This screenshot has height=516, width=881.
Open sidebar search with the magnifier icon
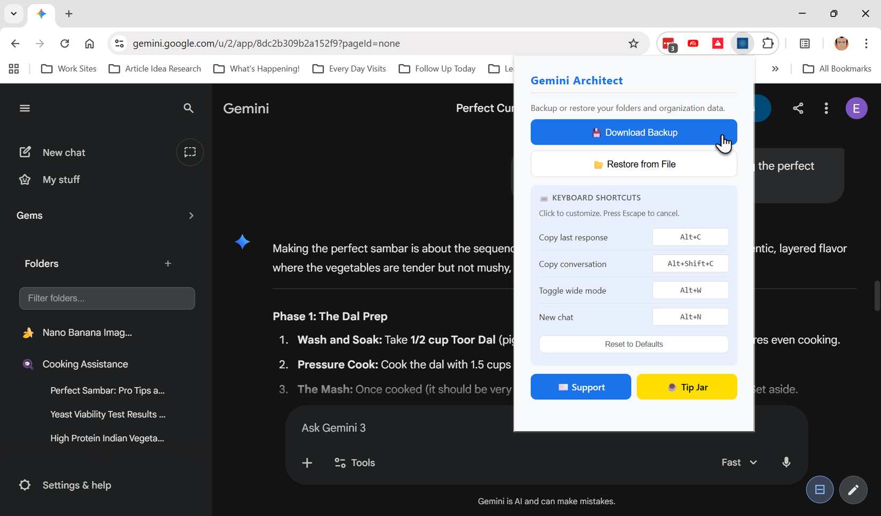tap(188, 108)
